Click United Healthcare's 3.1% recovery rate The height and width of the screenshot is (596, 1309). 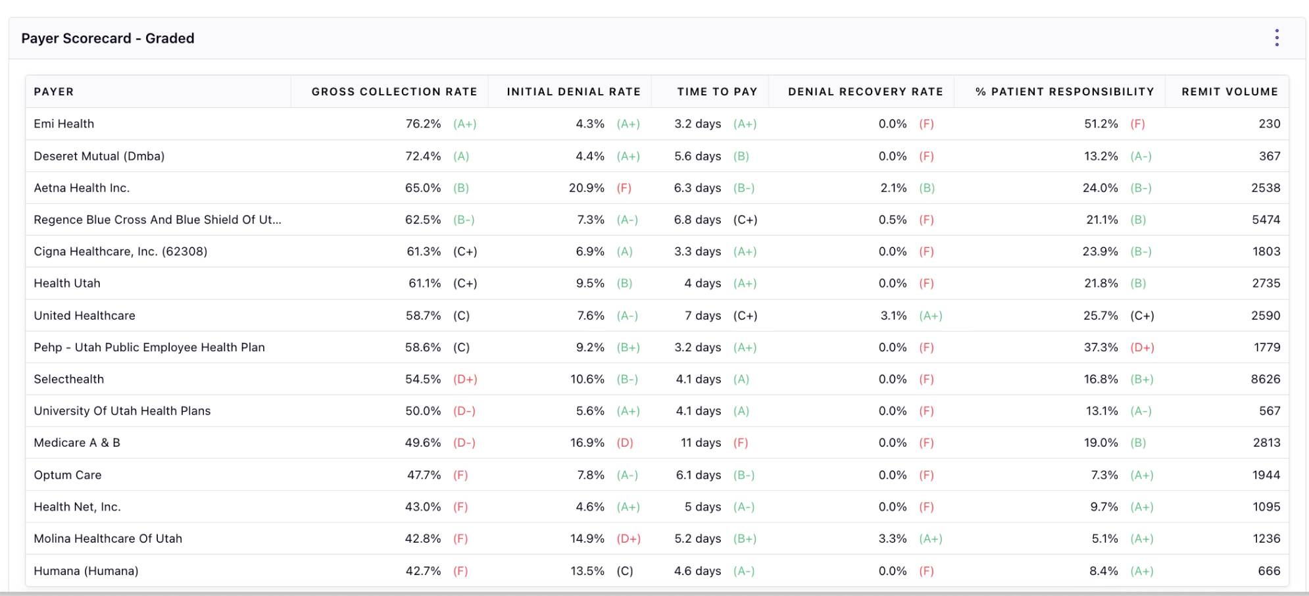coord(893,315)
